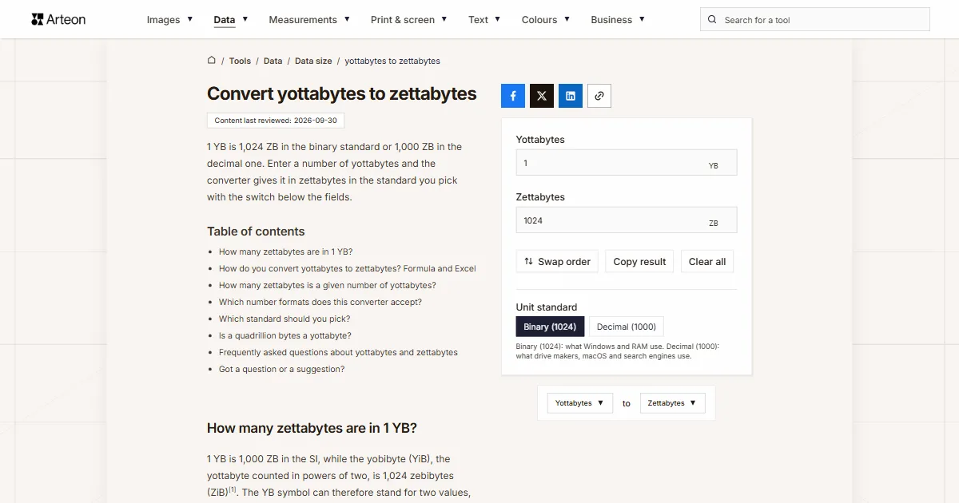The image size is (959, 503).
Task: Open Data breadcrumb link
Action: tap(273, 61)
